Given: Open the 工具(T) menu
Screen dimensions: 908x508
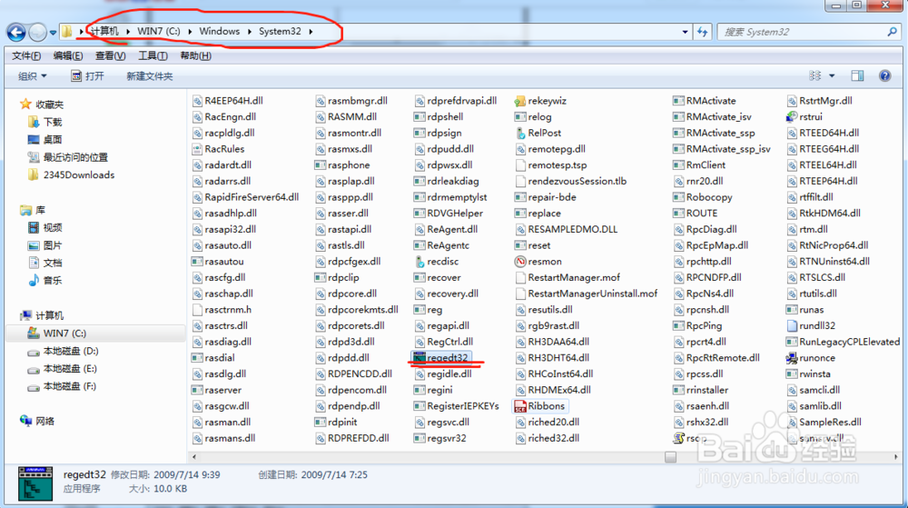Looking at the screenshot, I should pos(153,55).
